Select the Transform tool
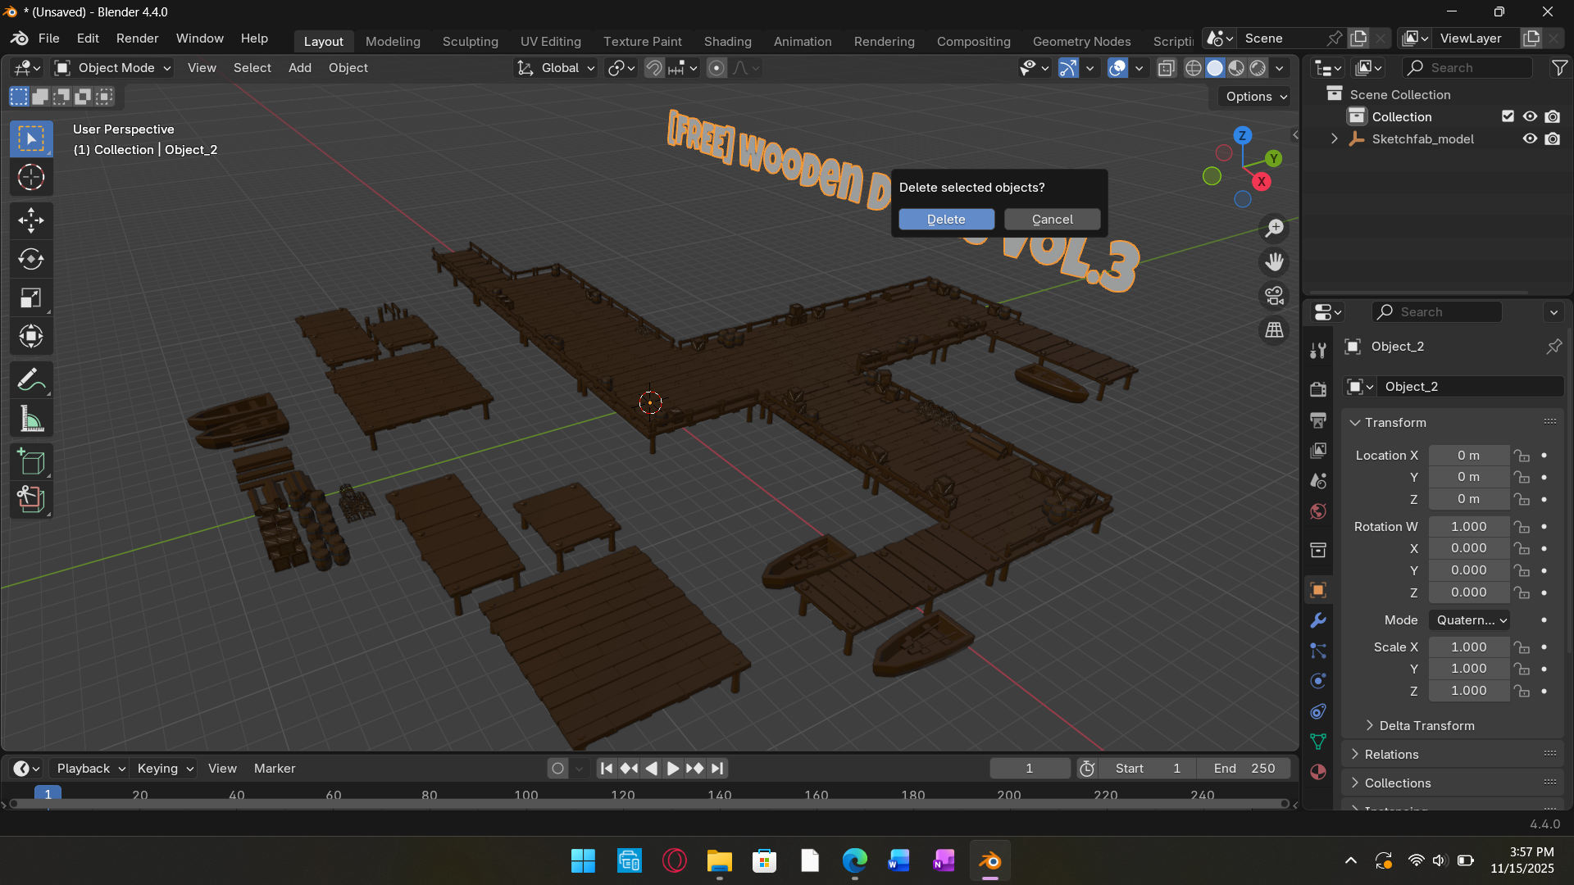 [x=31, y=336]
